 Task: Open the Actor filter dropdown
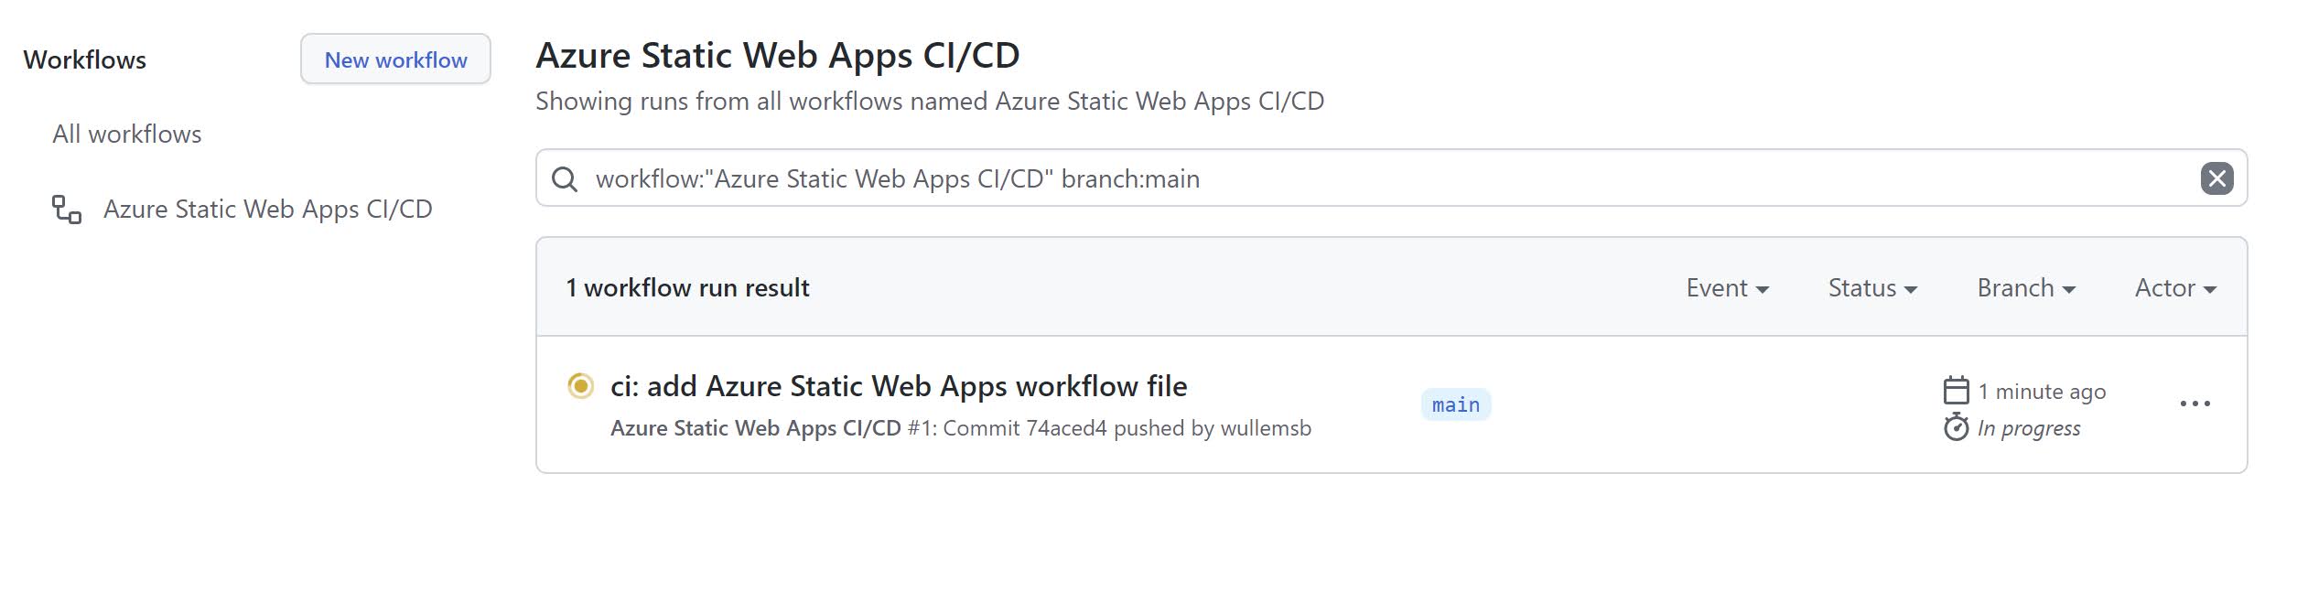pos(2175,288)
